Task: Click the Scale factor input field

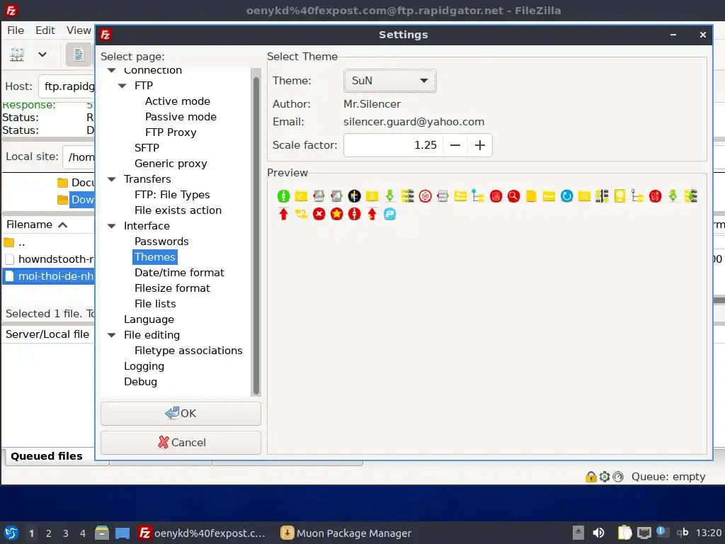Action: pos(393,145)
